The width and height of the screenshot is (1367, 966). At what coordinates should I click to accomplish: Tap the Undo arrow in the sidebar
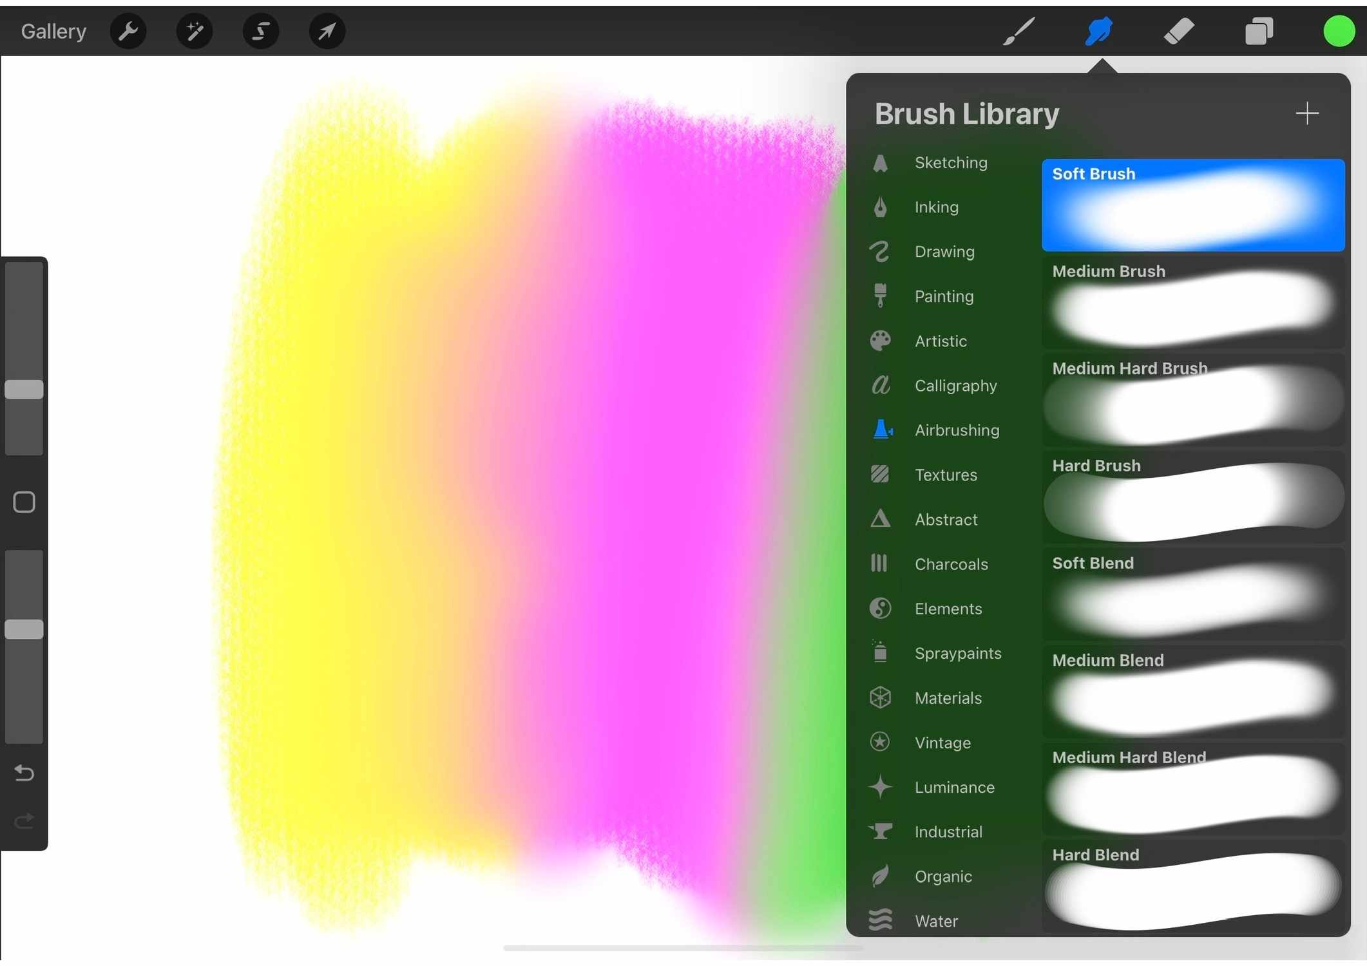click(24, 773)
